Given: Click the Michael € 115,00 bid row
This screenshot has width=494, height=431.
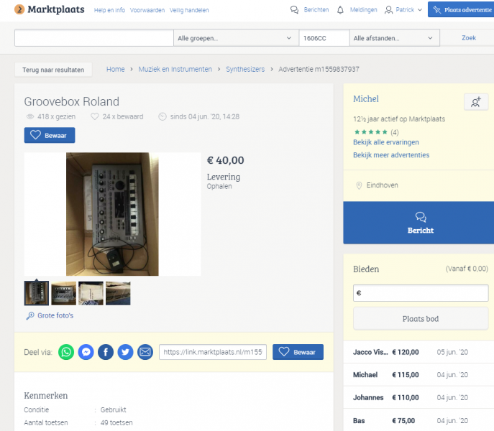Looking at the screenshot, I should click(418, 375).
